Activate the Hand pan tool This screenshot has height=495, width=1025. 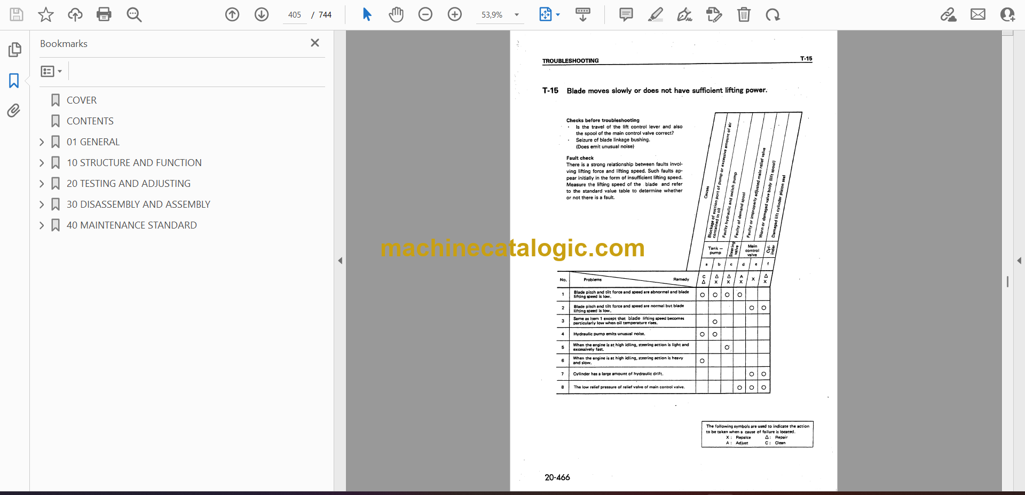pos(396,14)
